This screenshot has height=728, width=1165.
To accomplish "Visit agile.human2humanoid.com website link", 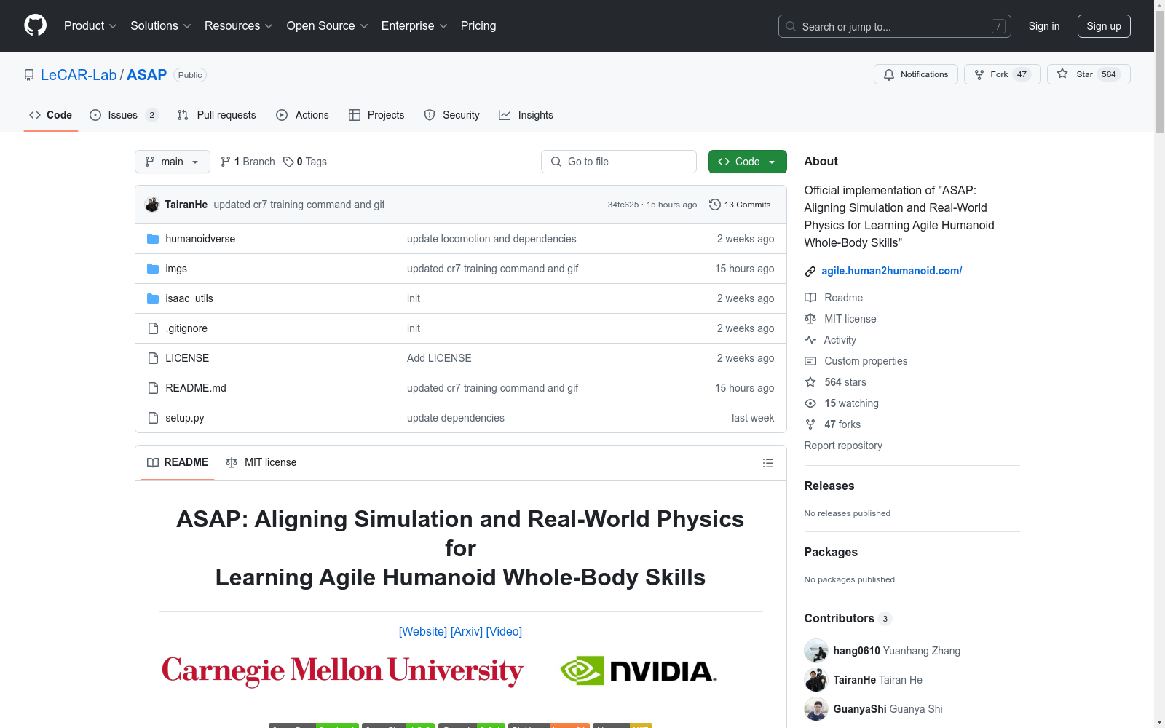I will [x=891, y=271].
